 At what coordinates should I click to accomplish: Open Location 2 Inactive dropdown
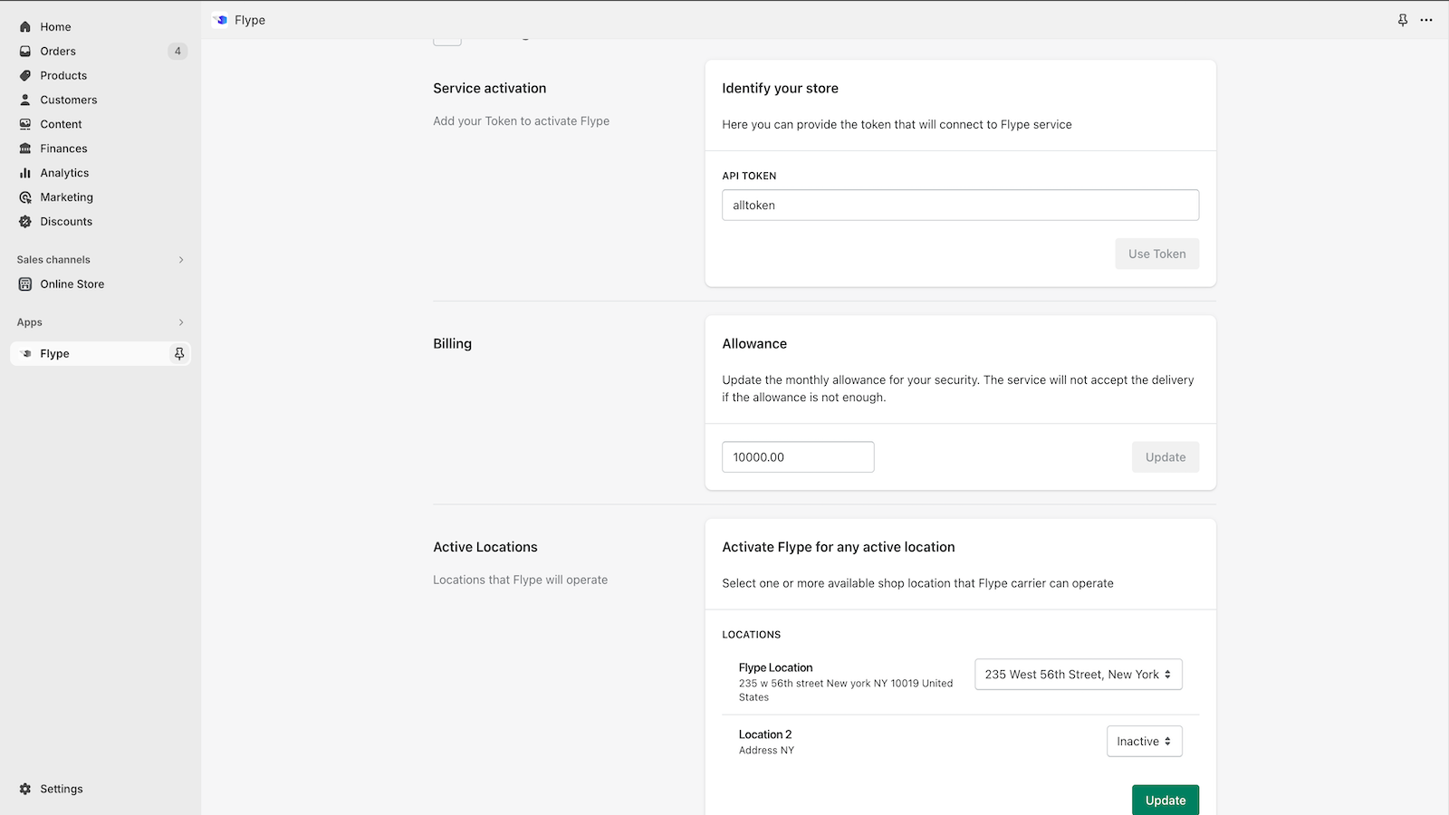(1144, 742)
